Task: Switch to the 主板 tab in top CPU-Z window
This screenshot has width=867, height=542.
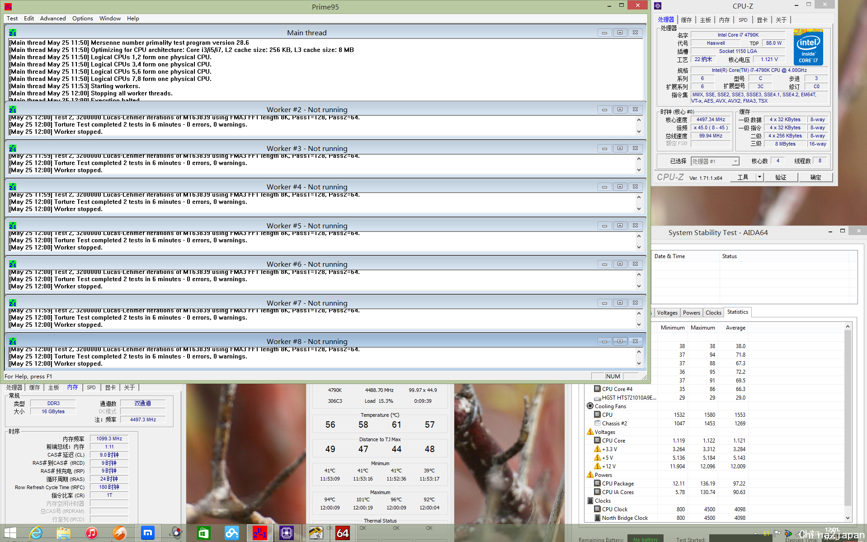Action: click(x=705, y=20)
